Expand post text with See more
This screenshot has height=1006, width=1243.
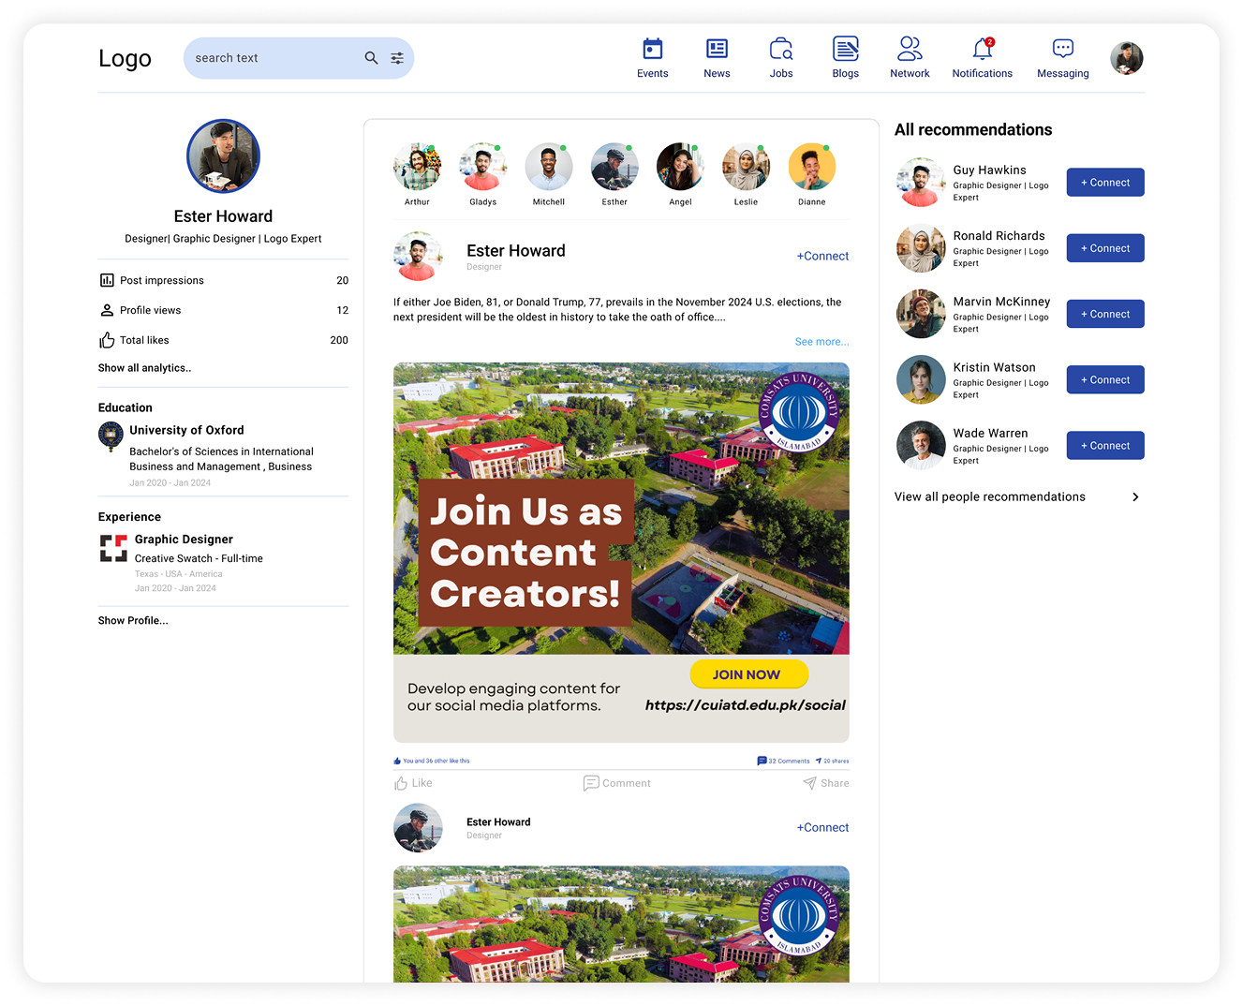pos(821,342)
